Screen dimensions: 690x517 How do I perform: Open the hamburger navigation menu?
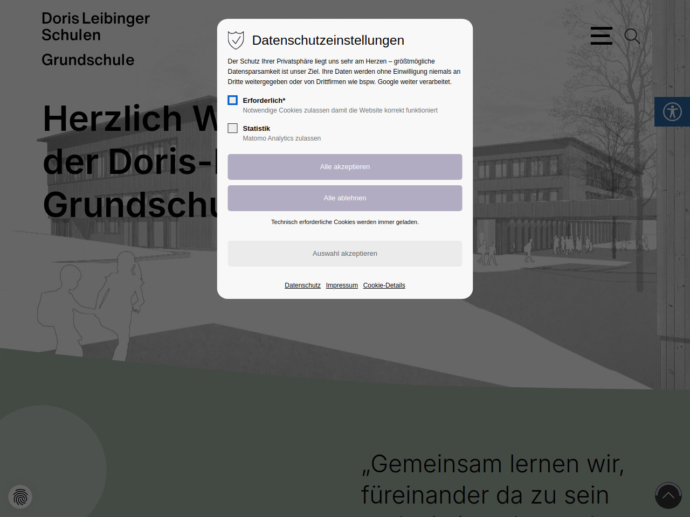pyautogui.click(x=601, y=36)
